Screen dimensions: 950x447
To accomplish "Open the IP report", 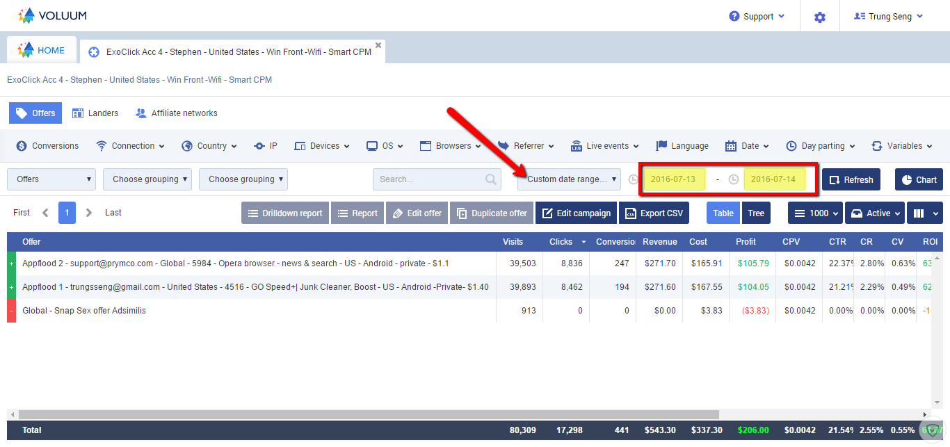I will [x=265, y=146].
